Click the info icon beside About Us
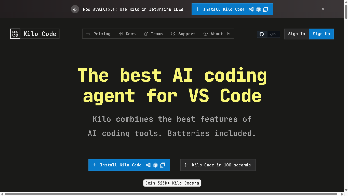348x196 pixels. coord(206,34)
